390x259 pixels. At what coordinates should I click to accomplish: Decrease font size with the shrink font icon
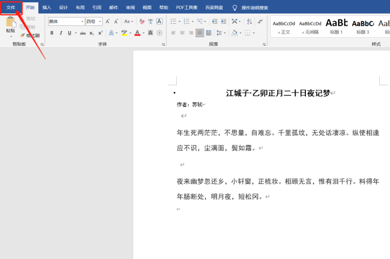pyautogui.click(x=116, y=21)
